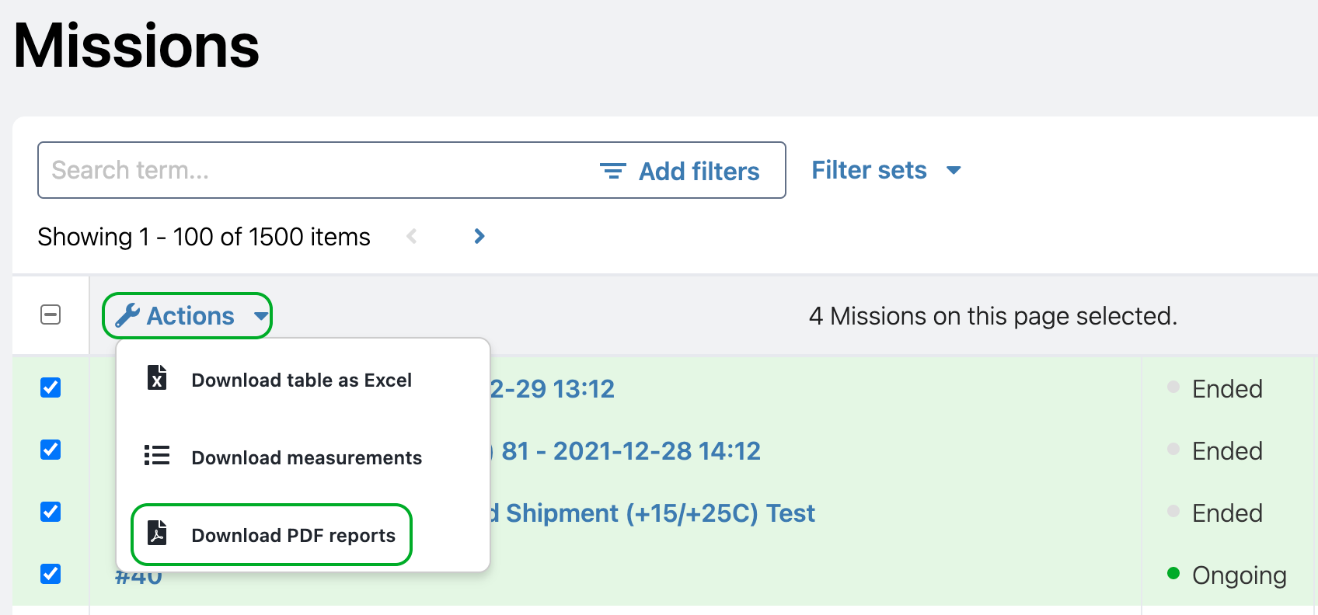1318x615 pixels.
Task: Uncheck the first mission row checkbox
Action: (x=51, y=388)
